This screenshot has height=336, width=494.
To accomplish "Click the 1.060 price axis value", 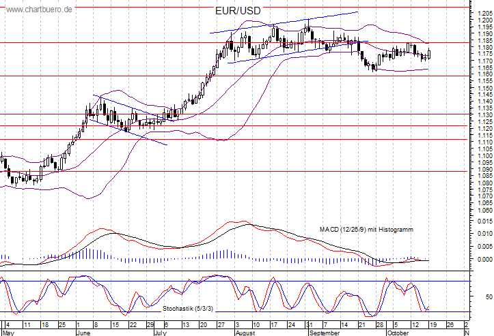I will pos(485,210).
